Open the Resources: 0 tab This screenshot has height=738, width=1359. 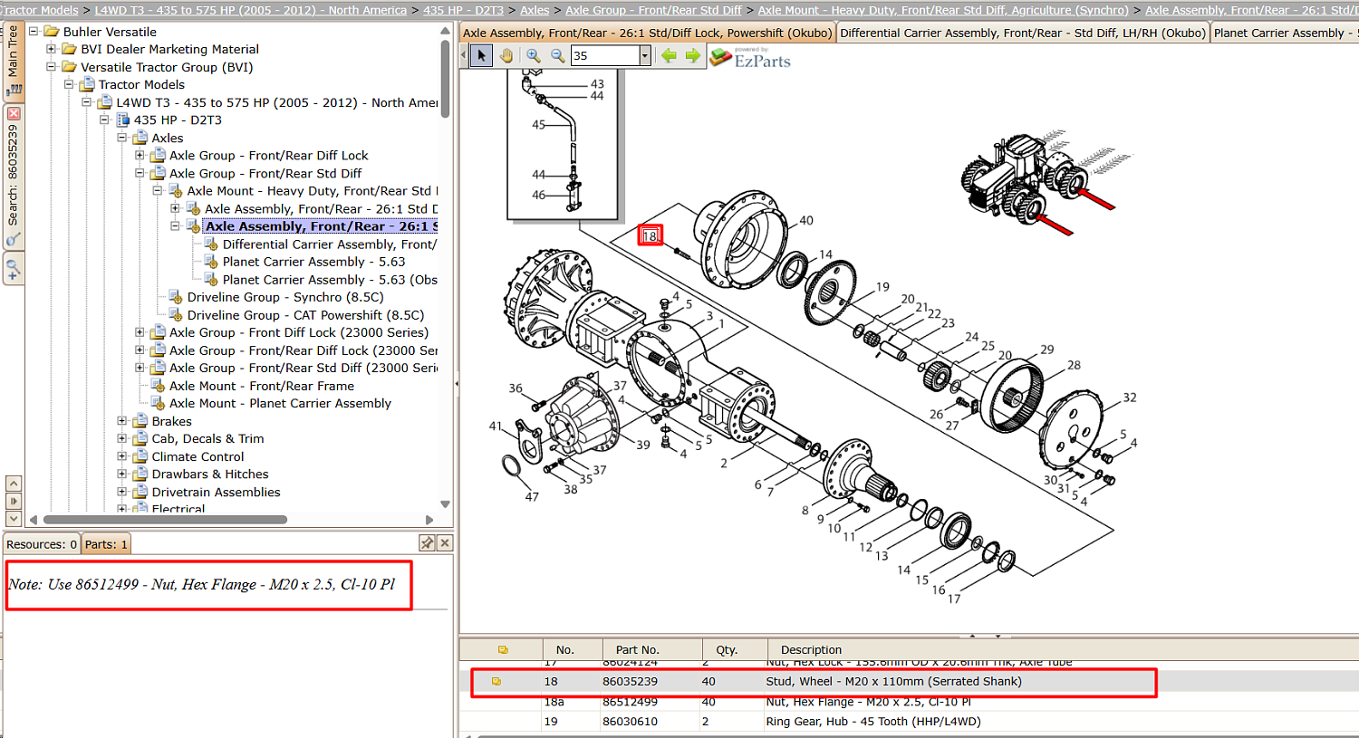(42, 544)
